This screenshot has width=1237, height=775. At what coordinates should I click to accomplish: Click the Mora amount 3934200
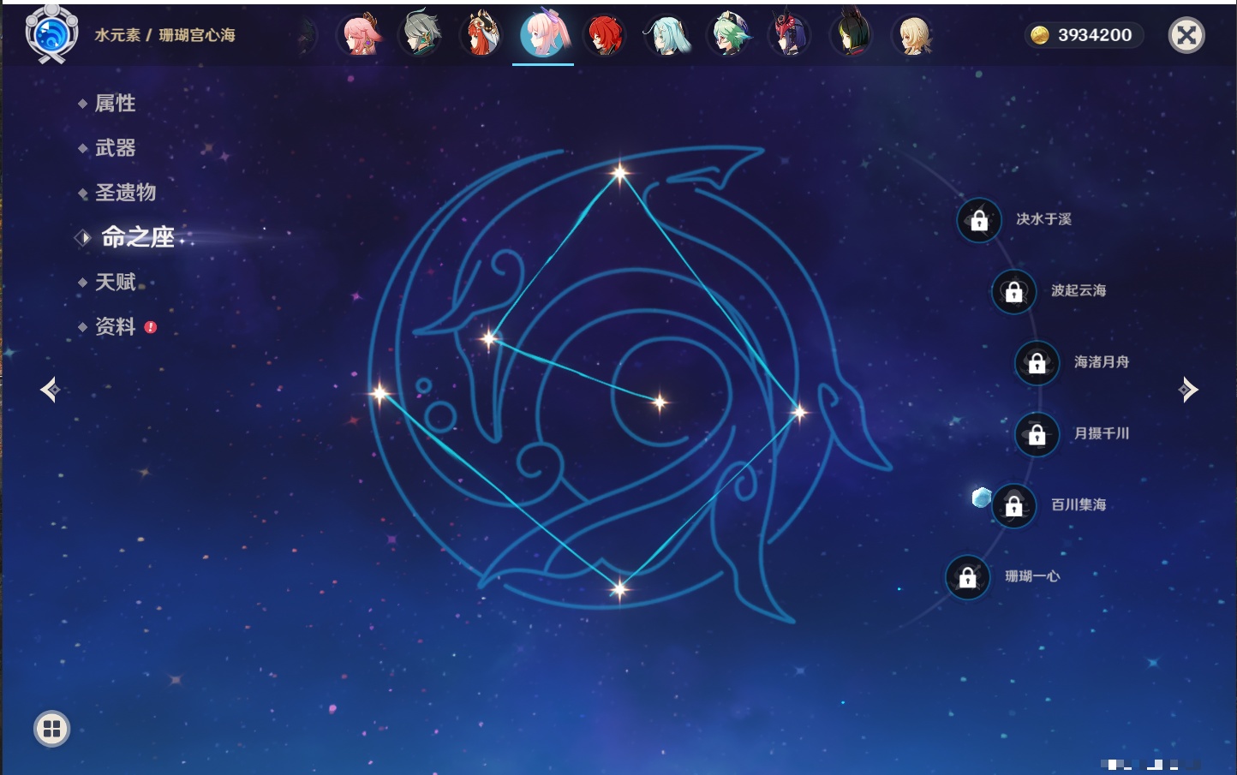pos(1095,35)
